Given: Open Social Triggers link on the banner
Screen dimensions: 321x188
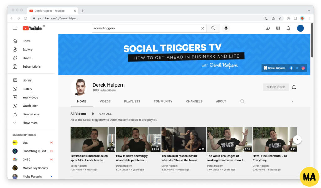Looking at the screenshot, I should tap(274, 68).
